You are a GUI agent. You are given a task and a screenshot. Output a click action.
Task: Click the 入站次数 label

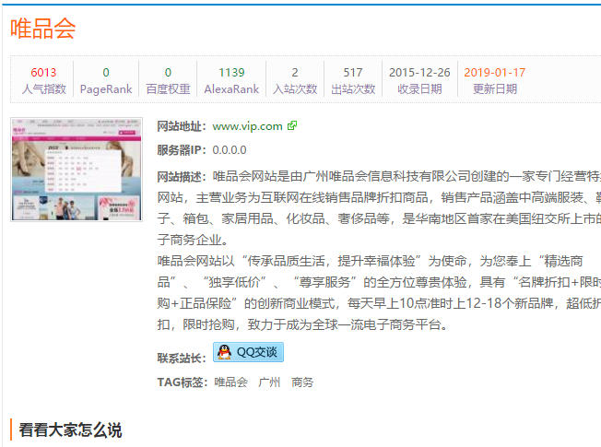click(295, 89)
